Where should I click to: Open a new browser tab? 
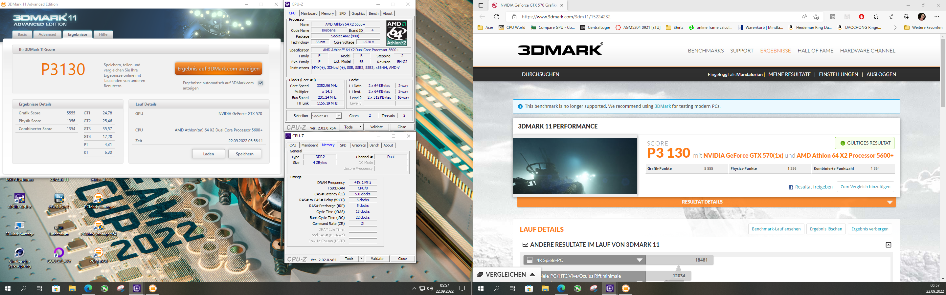coord(573,5)
